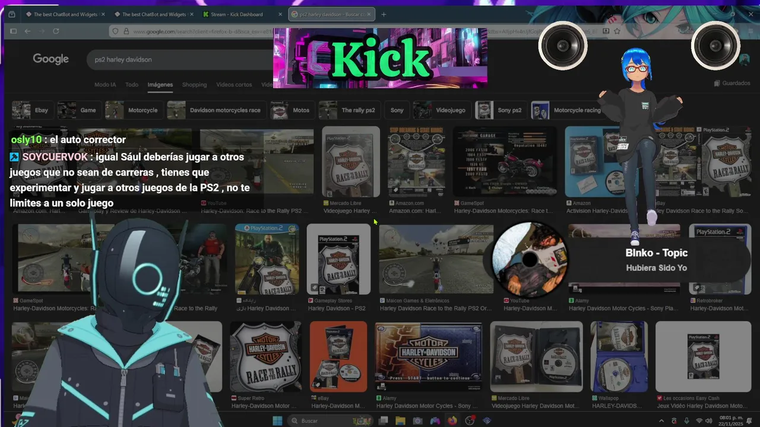
Task: Click the Google logo
Action: [50, 59]
